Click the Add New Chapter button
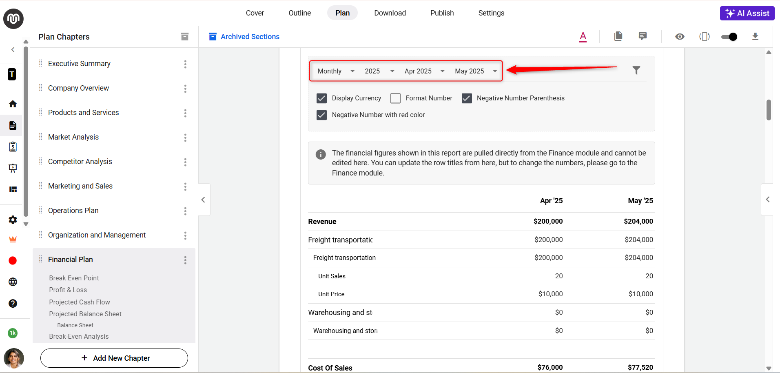The height and width of the screenshot is (373, 780). pyautogui.click(x=114, y=358)
